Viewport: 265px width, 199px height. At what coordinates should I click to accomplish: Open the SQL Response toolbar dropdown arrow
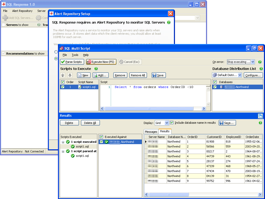click(x=197, y=18)
